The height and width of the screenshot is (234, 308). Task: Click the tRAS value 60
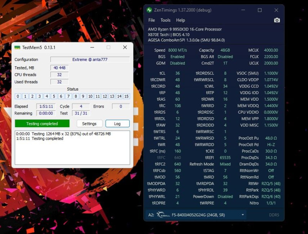[x=177, y=99]
